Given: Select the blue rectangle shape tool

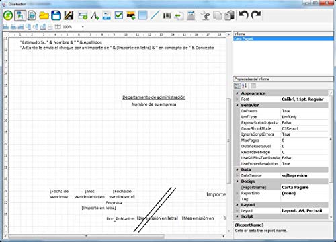Looking at the screenshot, I should tap(143, 15).
